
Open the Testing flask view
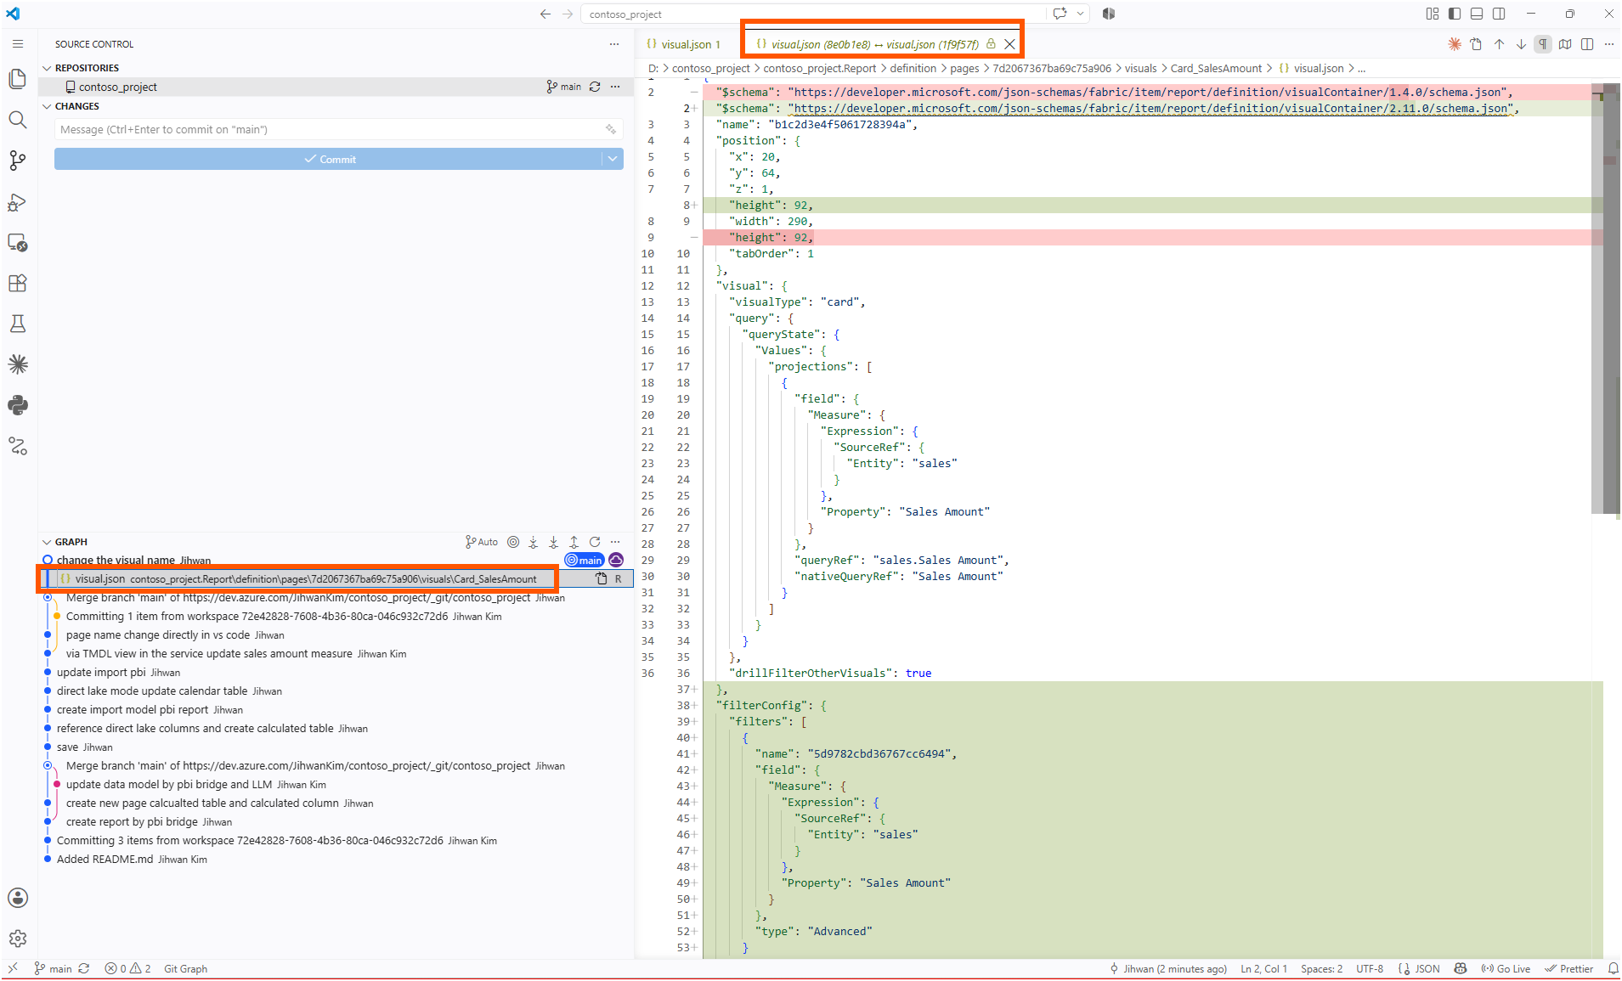[17, 324]
